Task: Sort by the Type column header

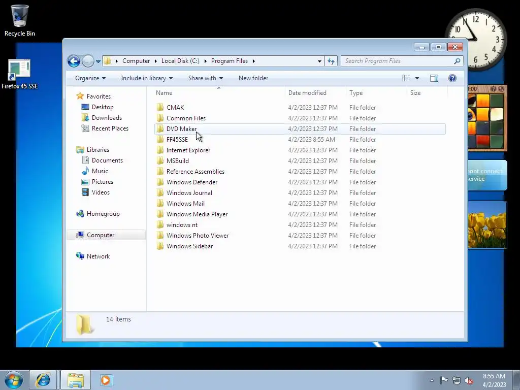Action: pyautogui.click(x=376, y=93)
